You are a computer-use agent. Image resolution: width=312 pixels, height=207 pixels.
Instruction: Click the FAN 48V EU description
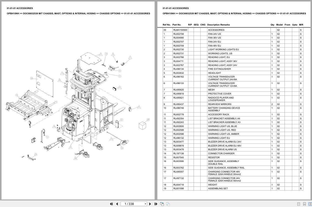[x=214, y=46]
